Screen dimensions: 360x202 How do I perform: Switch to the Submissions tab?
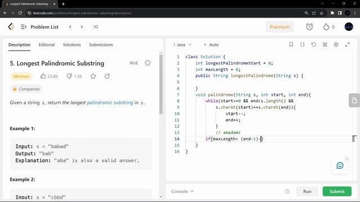pyautogui.click(x=101, y=45)
